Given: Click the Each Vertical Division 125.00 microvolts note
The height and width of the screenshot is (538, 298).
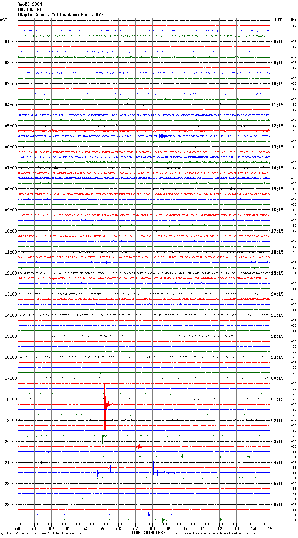Looking at the screenshot, I should pos(45,533).
